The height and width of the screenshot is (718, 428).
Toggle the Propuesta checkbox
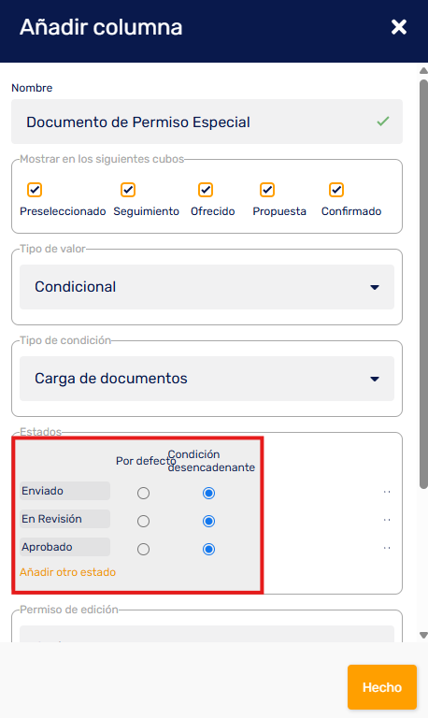point(267,190)
